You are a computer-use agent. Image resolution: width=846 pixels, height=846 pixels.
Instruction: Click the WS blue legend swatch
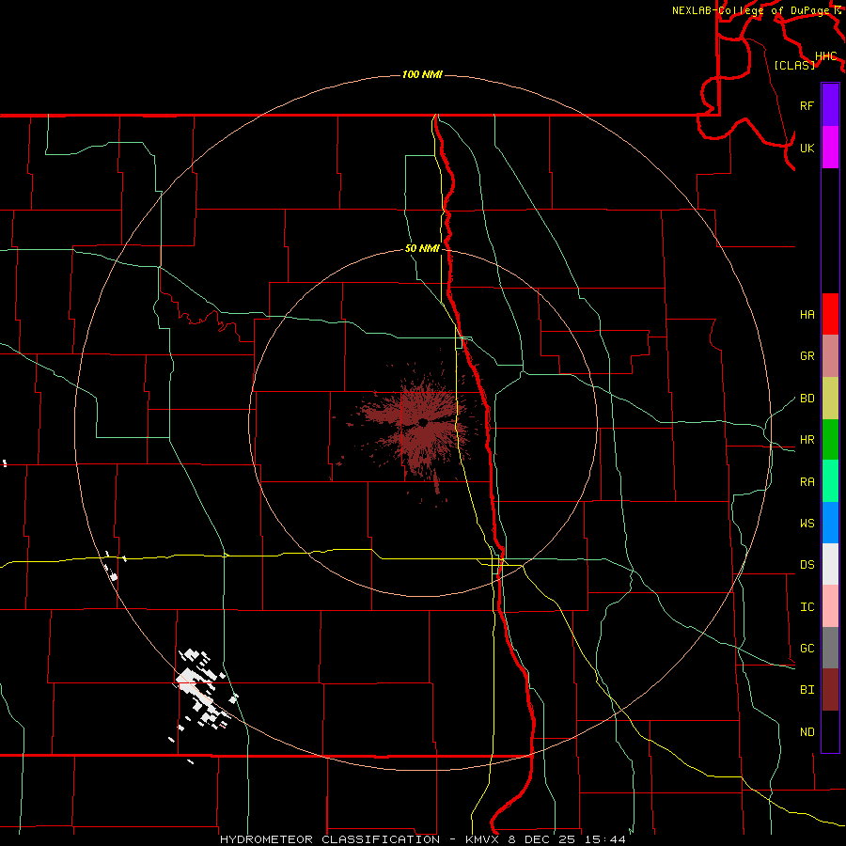830,523
